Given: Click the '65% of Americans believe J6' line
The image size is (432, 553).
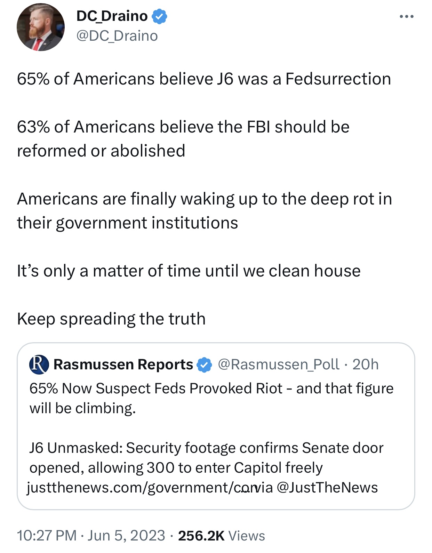Looking at the screenshot, I should coord(204,79).
